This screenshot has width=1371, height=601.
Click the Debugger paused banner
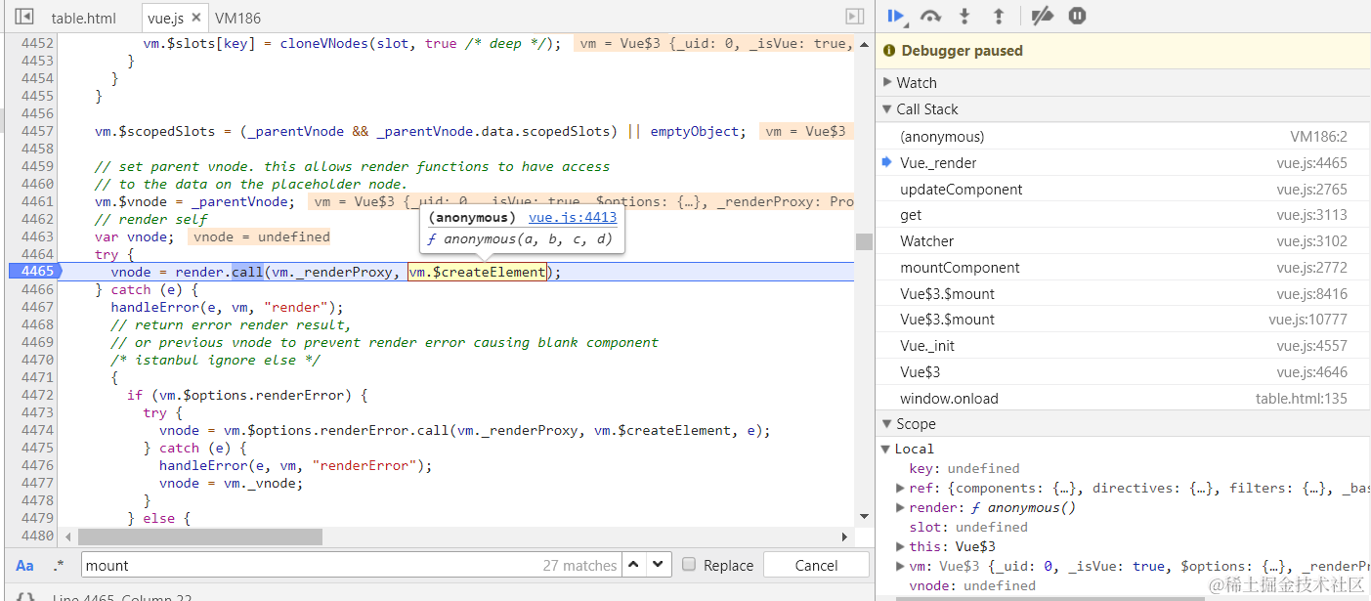pos(1123,50)
